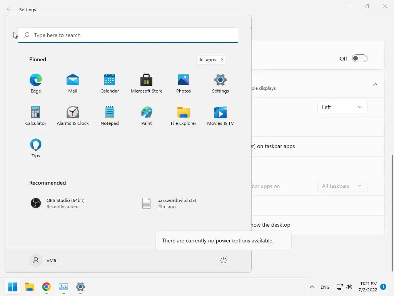
Task: Click the power button in Start
Action: (x=224, y=260)
